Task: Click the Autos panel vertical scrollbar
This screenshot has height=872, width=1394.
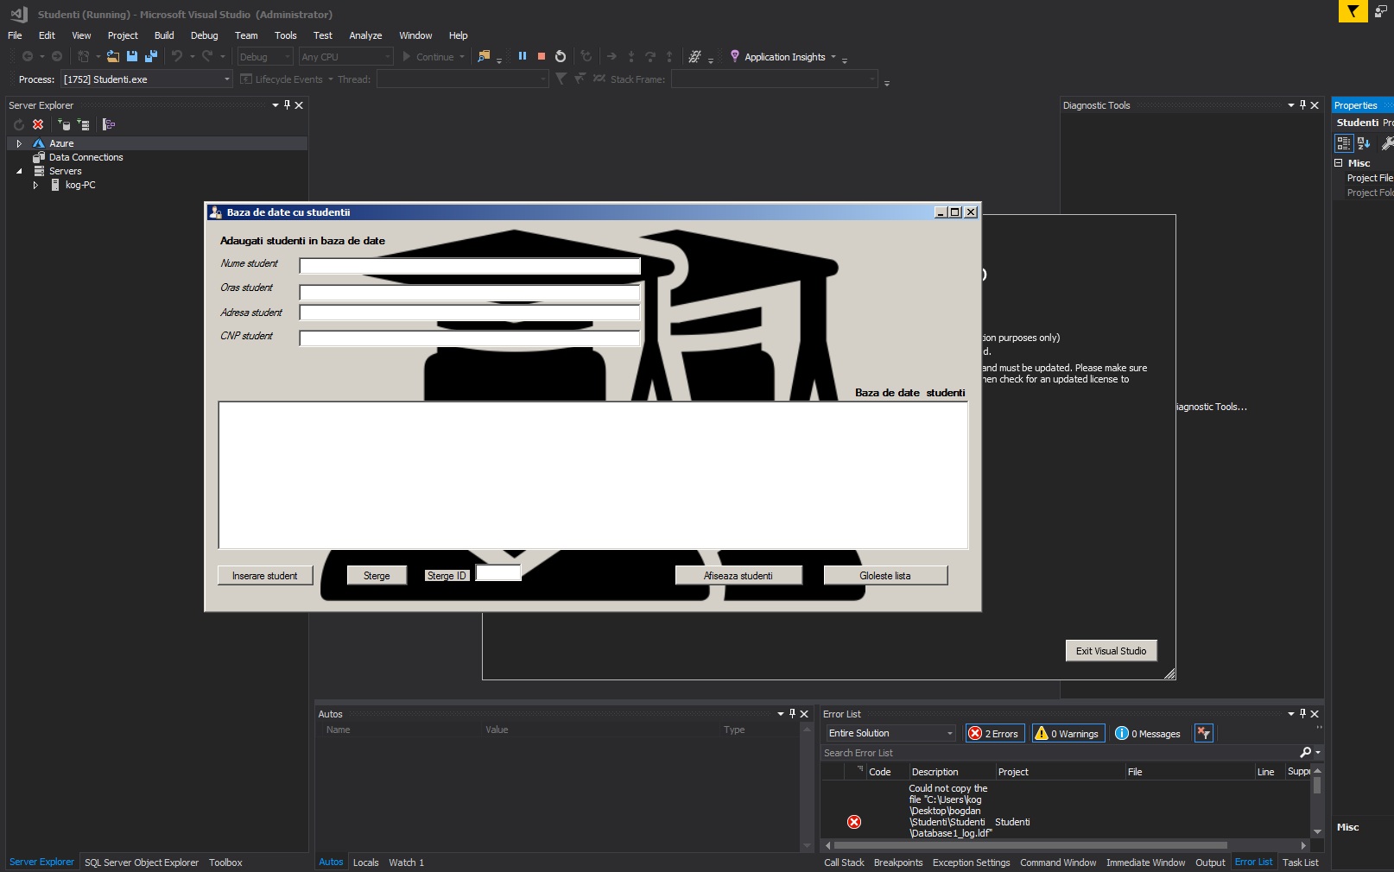Action: click(808, 787)
